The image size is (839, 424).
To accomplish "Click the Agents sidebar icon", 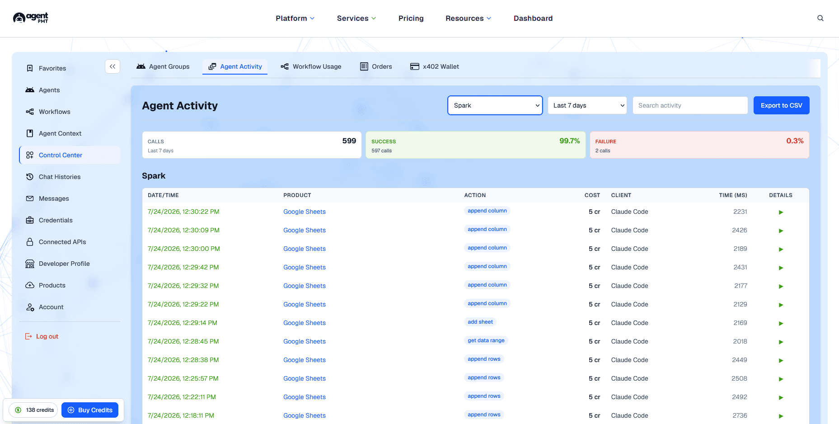I will click(x=30, y=90).
